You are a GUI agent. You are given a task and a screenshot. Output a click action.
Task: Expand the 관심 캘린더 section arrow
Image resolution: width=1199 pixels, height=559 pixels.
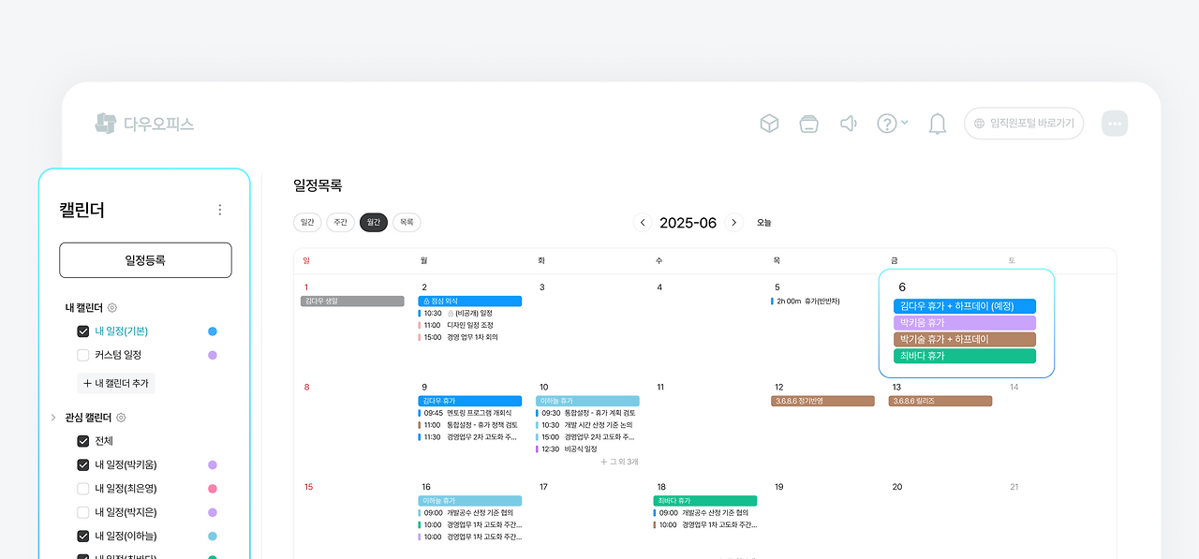click(x=53, y=418)
